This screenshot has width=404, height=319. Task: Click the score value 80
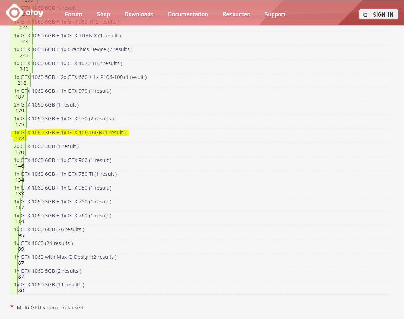click(x=21, y=291)
